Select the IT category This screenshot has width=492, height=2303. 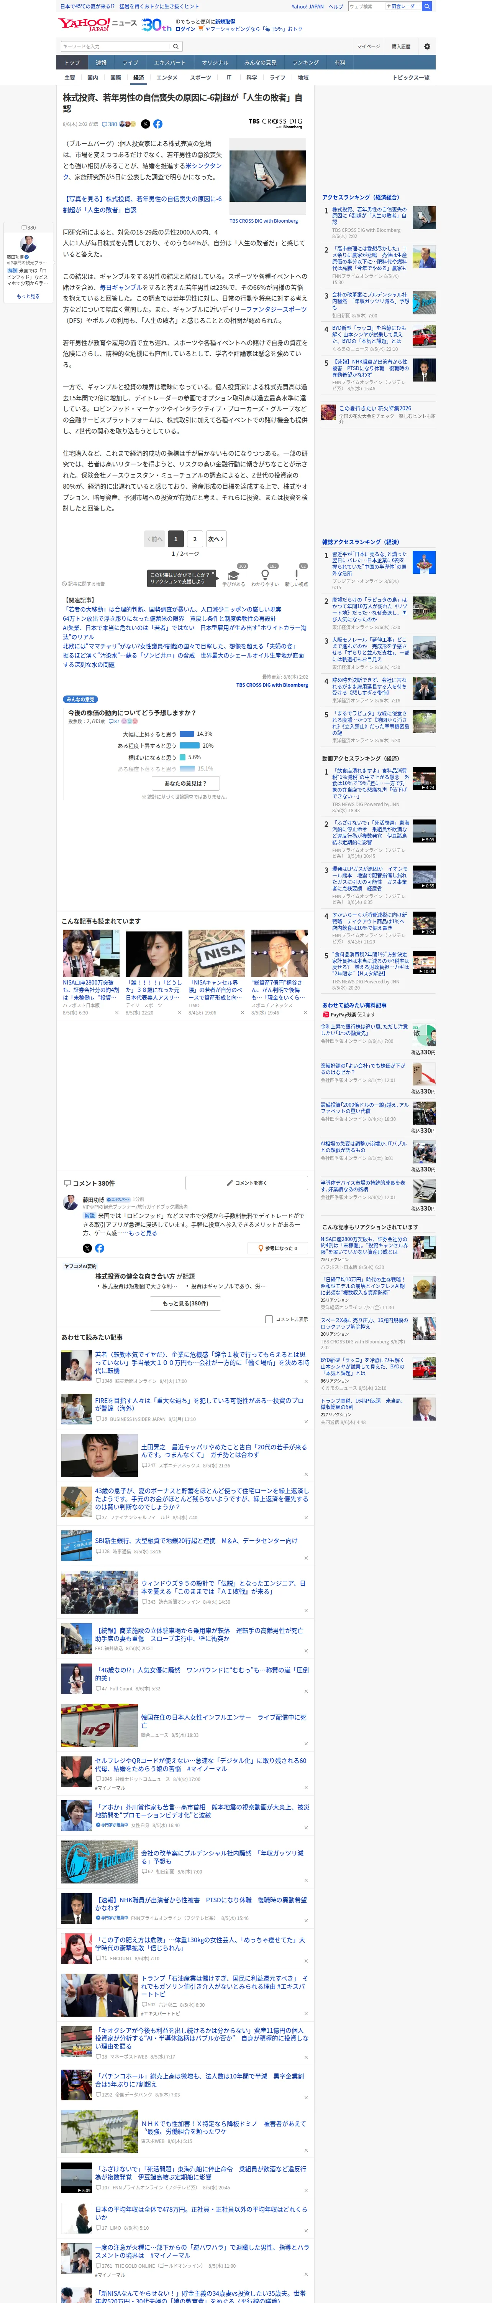click(x=229, y=78)
